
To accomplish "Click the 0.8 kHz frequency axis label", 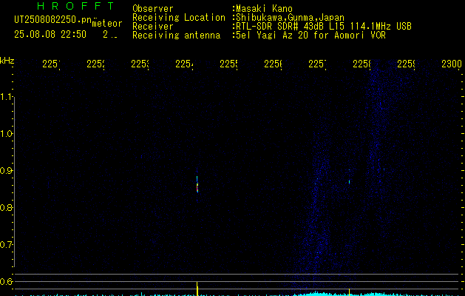I will 6,207.
